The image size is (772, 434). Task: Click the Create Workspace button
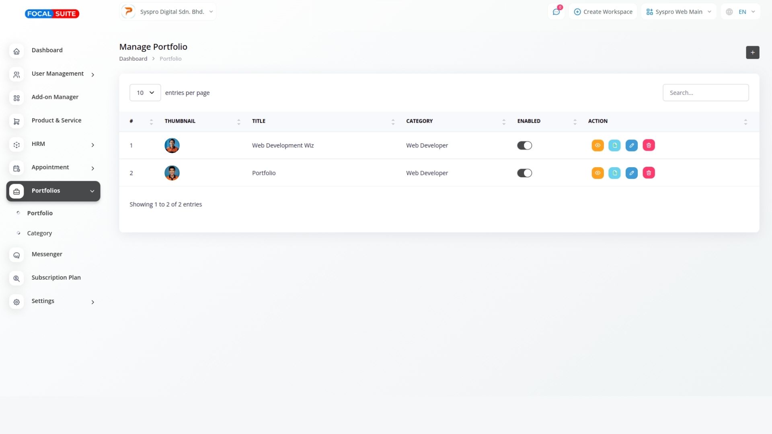click(x=603, y=12)
